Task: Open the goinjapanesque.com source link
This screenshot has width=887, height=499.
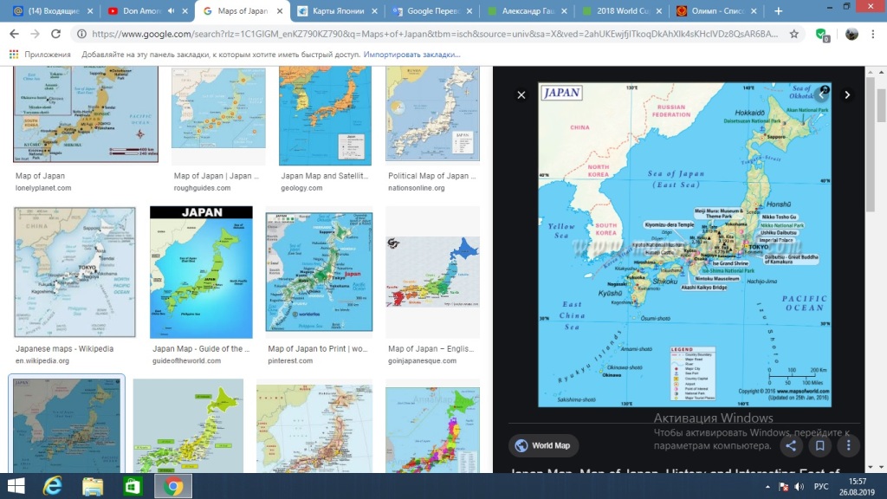Action: click(422, 360)
